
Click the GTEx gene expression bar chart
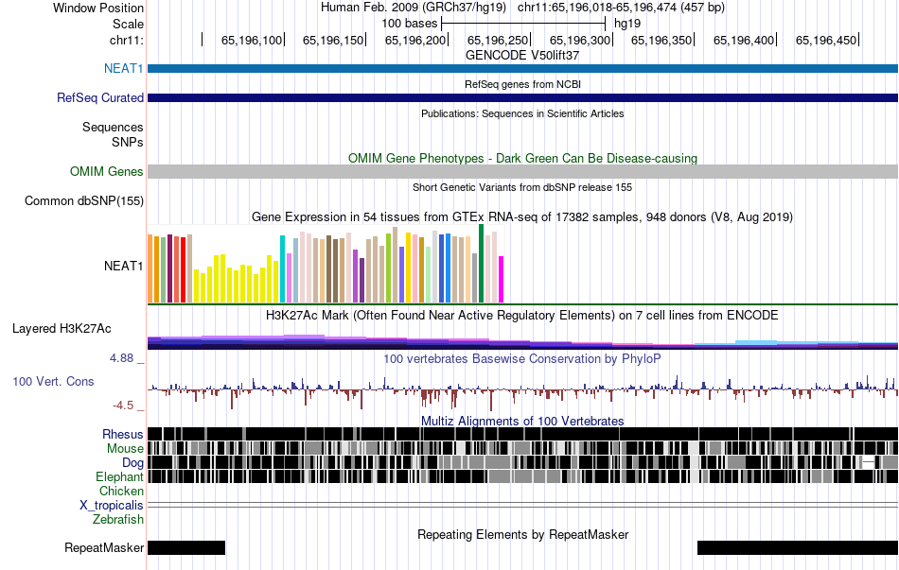326,264
